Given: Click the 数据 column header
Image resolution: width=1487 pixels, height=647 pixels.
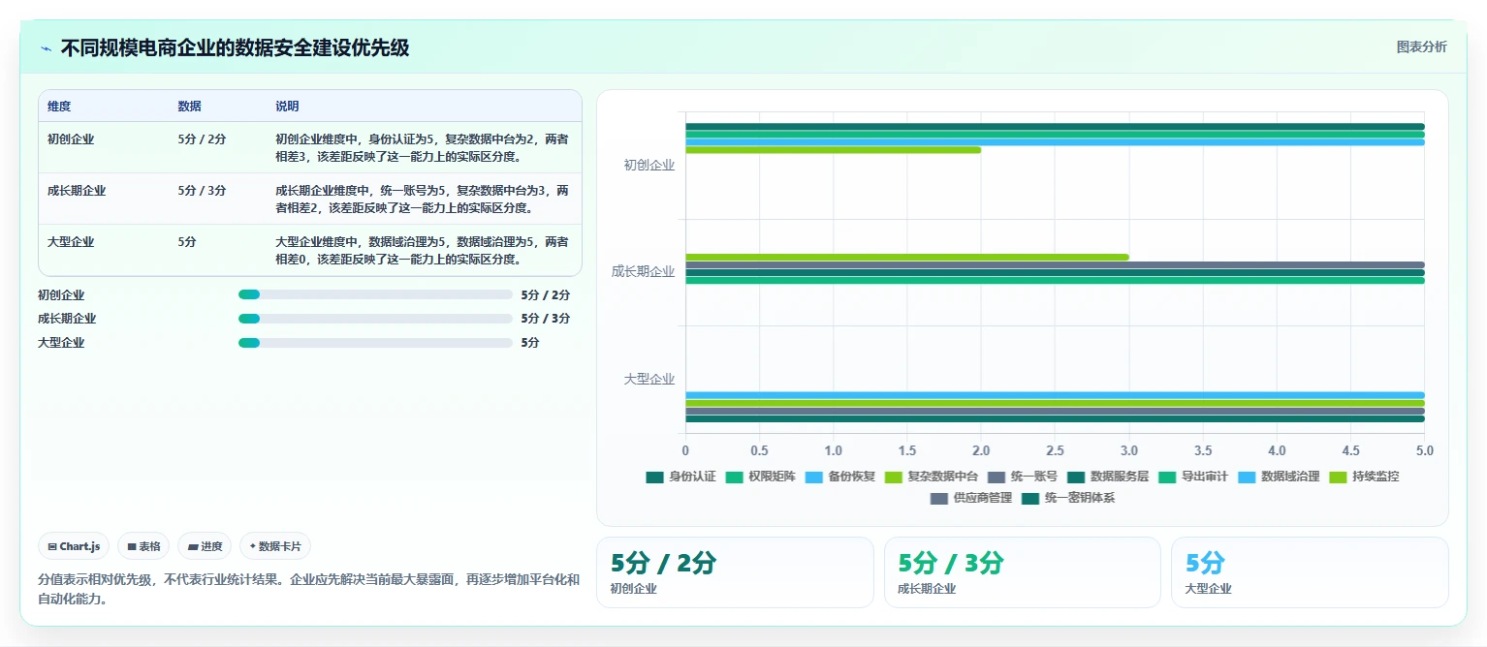Looking at the screenshot, I should coord(190,107).
